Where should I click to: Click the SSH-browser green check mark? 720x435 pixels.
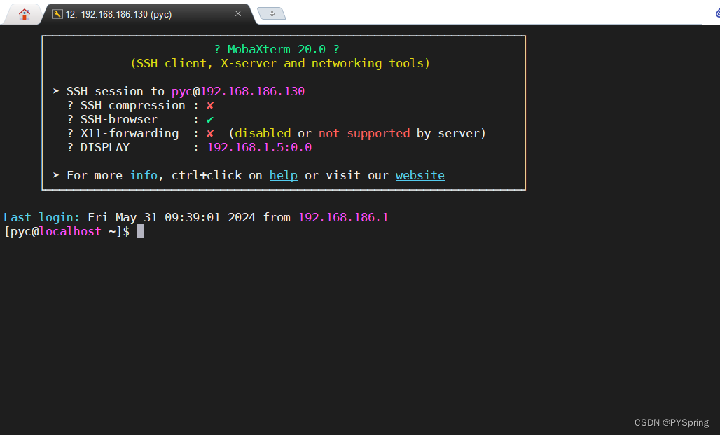pos(210,120)
